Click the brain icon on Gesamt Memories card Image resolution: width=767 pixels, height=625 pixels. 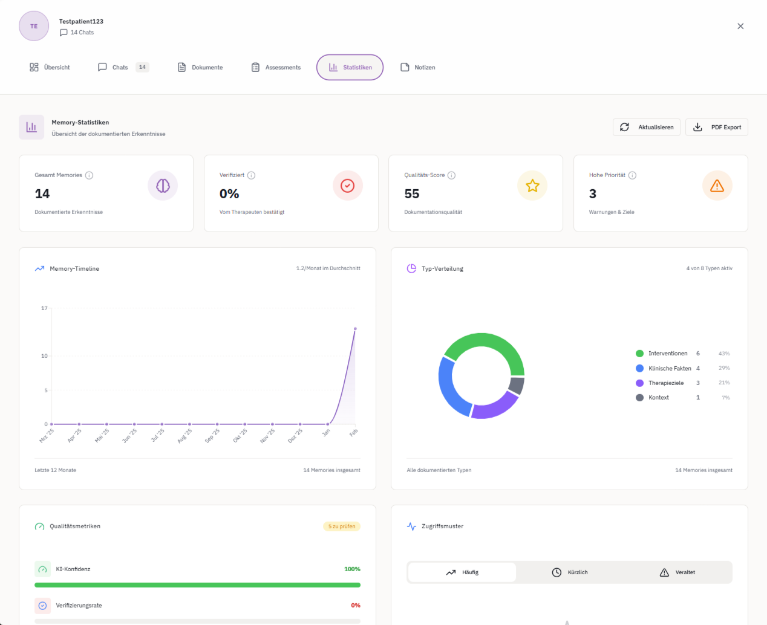pos(163,186)
